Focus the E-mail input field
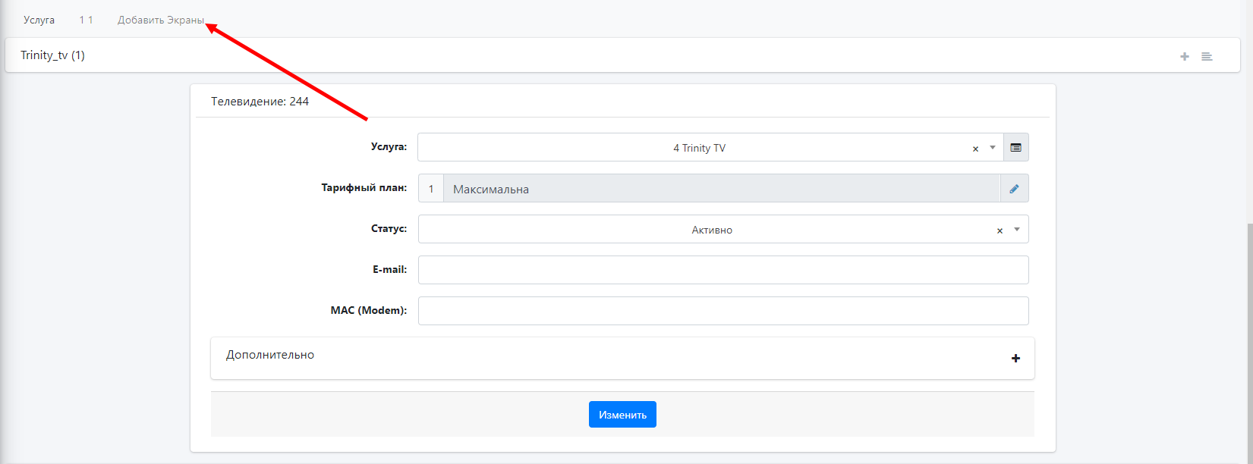Screen dimensions: 1253x464 click(x=723, y=270)
